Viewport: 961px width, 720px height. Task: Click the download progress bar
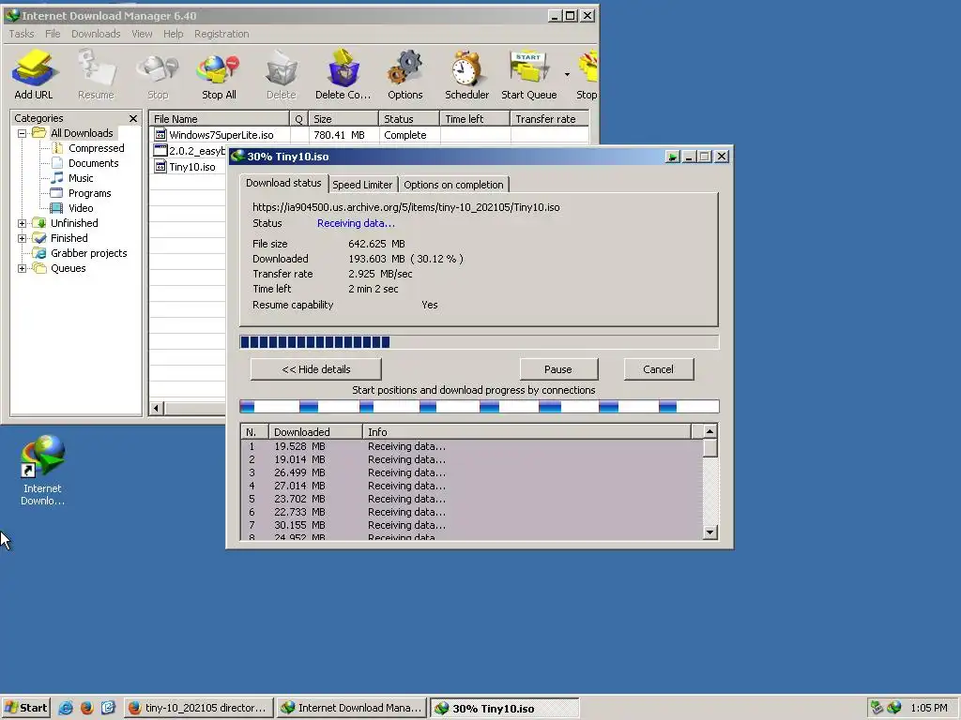[480, 342]
